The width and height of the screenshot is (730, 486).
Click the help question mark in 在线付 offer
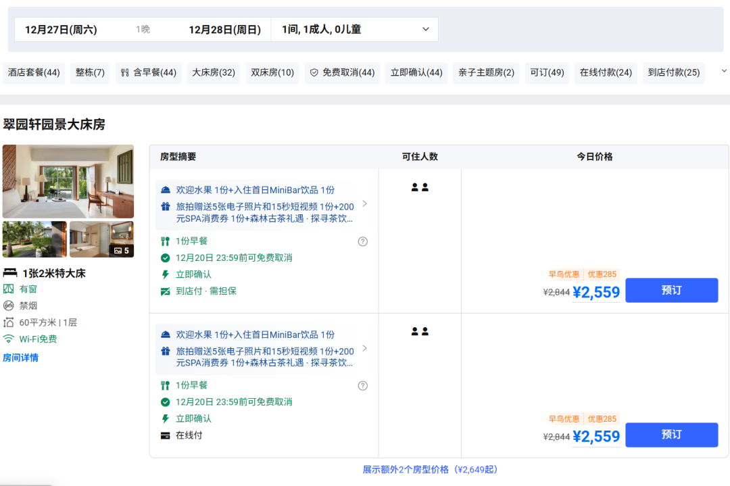(363, 386)
